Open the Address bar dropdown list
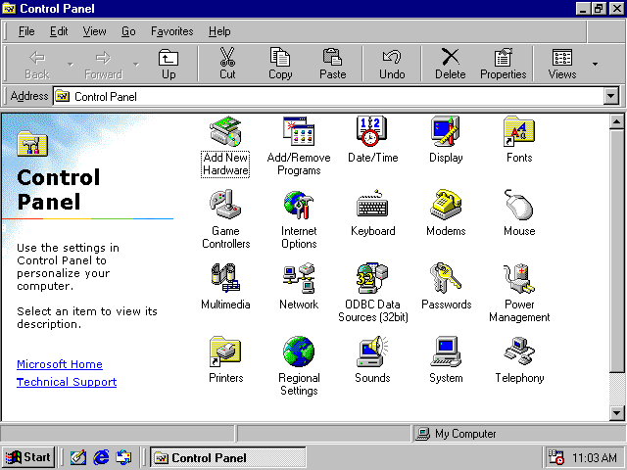The width and height of the screenshot is (627, 470). click(x=611, y=96)
